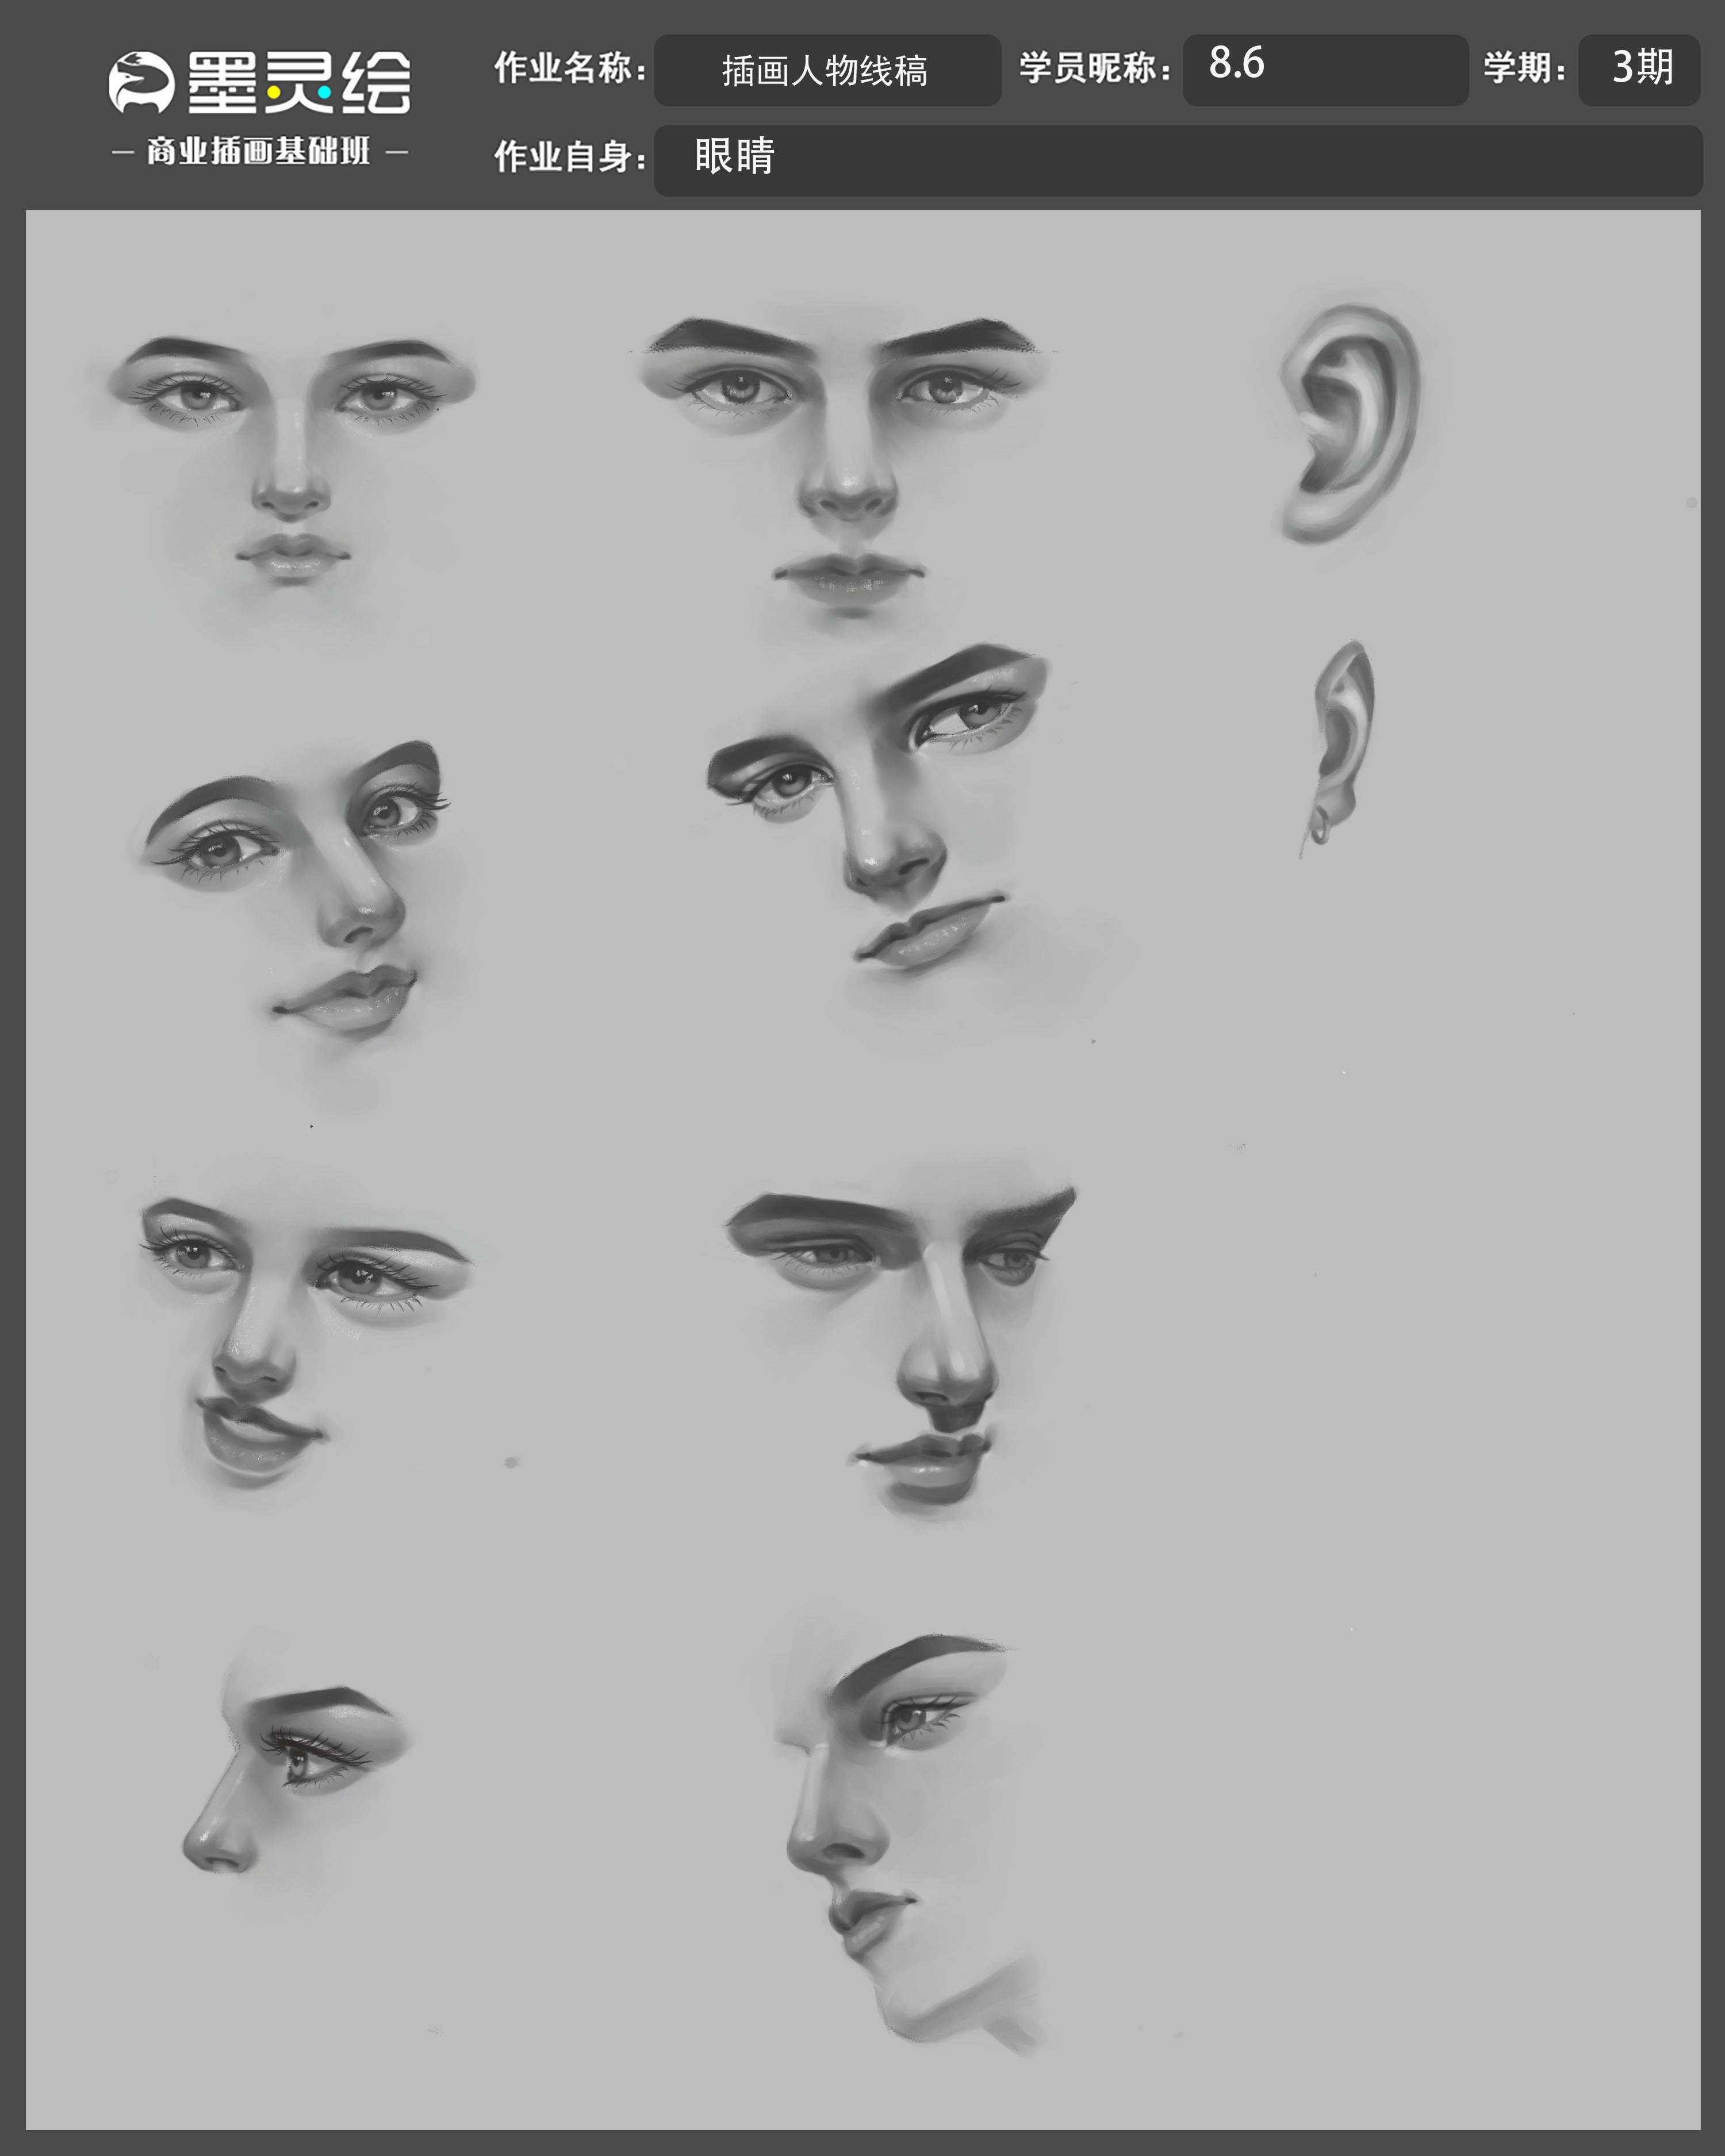Click the 学期 label
Image resolution: width=1725 pixels, height=2156 pixels.
coord(1524,68)
